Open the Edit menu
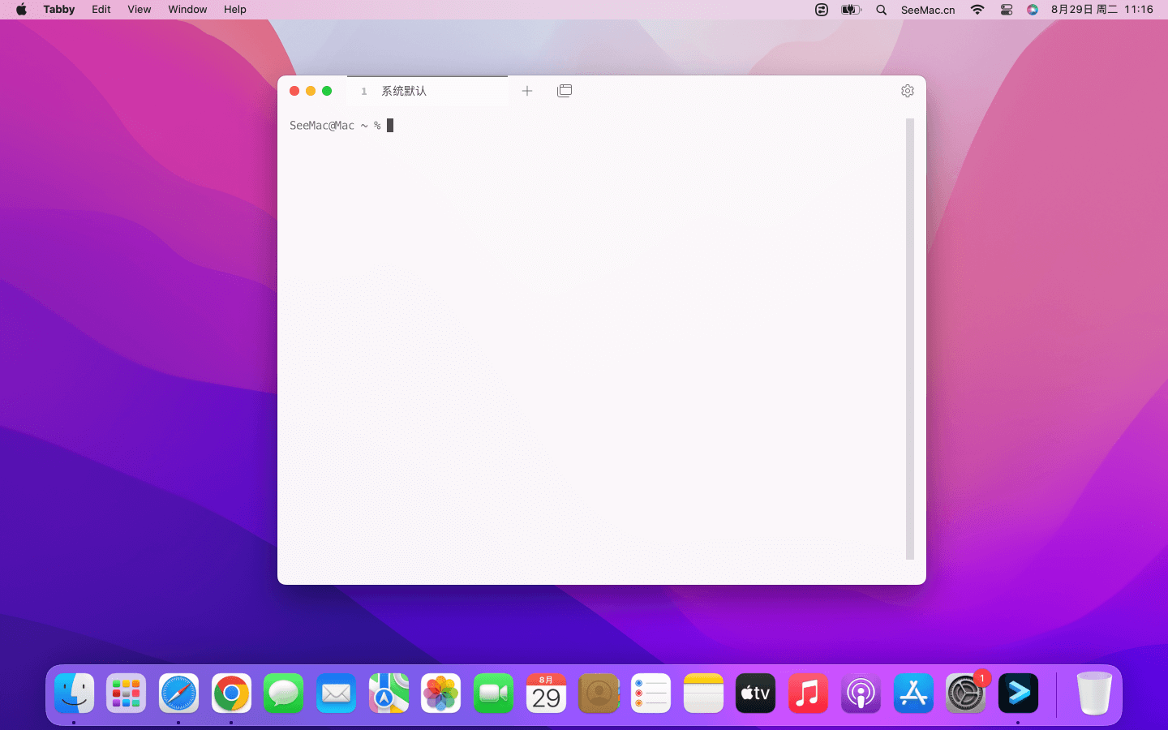Viewport: 1168px width, 730px height. coord(101,10)
